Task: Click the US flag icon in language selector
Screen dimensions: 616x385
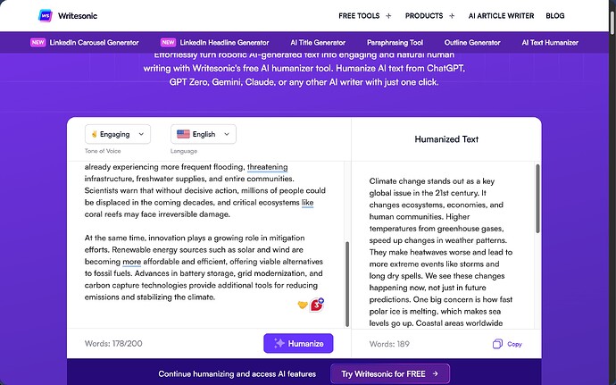Action: [x=183, y=134]
